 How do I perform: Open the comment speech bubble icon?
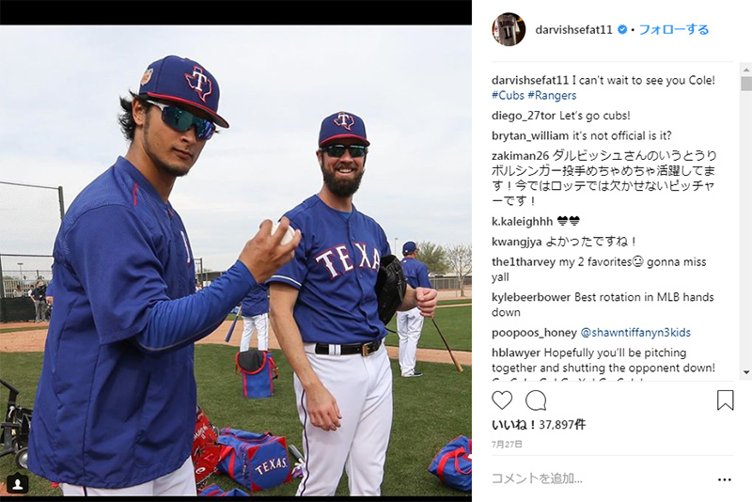pyautogui.click(x=536, y=400)
